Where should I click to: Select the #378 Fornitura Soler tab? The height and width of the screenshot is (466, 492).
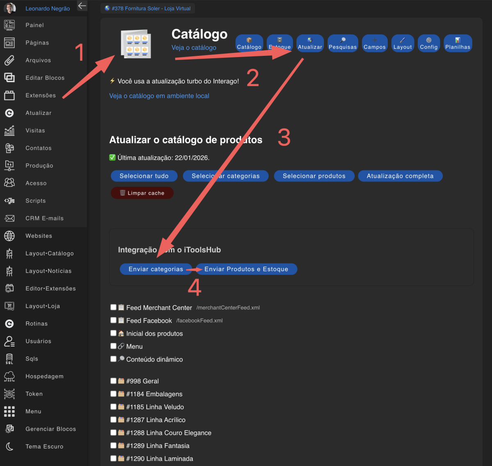click(x=148, y=8)
